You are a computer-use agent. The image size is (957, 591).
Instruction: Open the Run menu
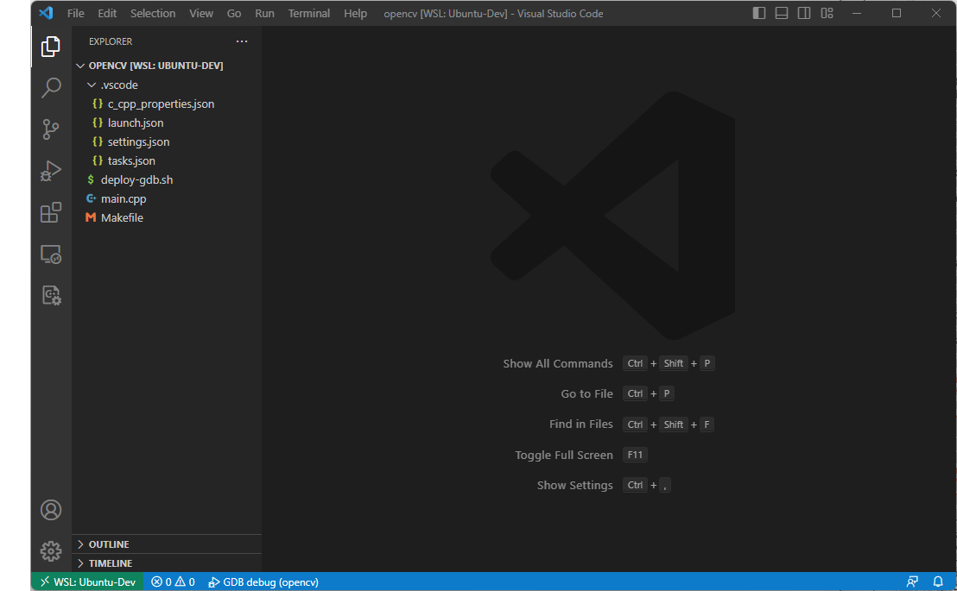point(264,13)
